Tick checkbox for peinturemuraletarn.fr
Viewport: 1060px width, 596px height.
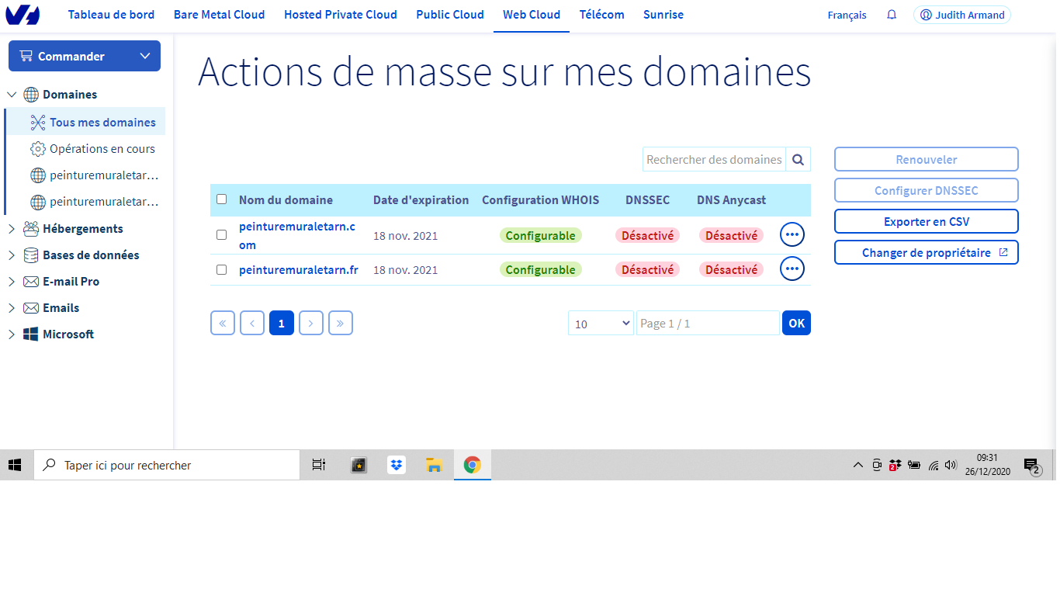222,269
